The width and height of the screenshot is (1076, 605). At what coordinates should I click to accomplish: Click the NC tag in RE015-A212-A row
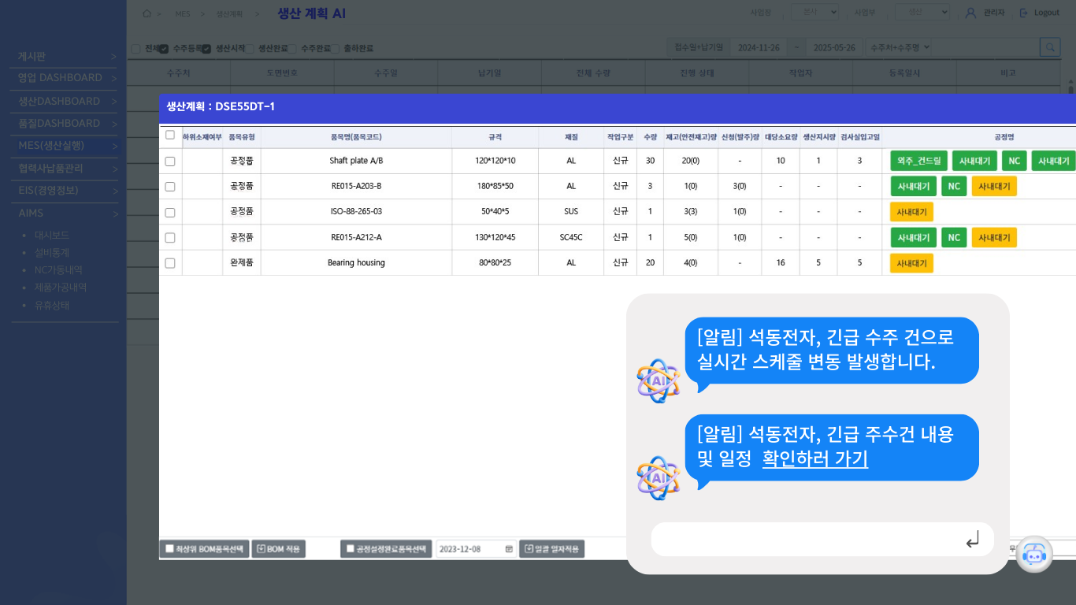point(954,237)
